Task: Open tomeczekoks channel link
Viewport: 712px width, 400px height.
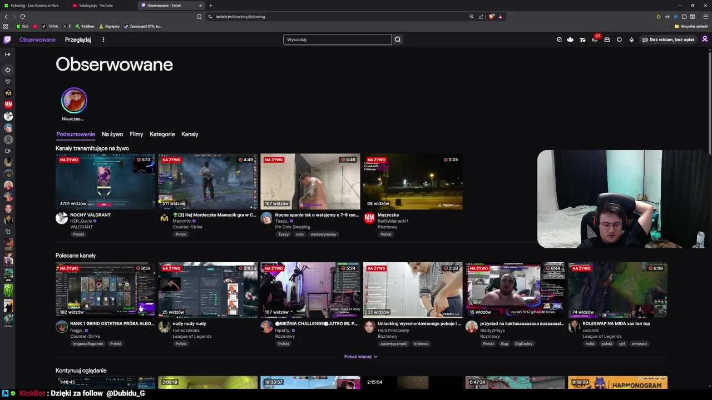Action: pos(186,330)
